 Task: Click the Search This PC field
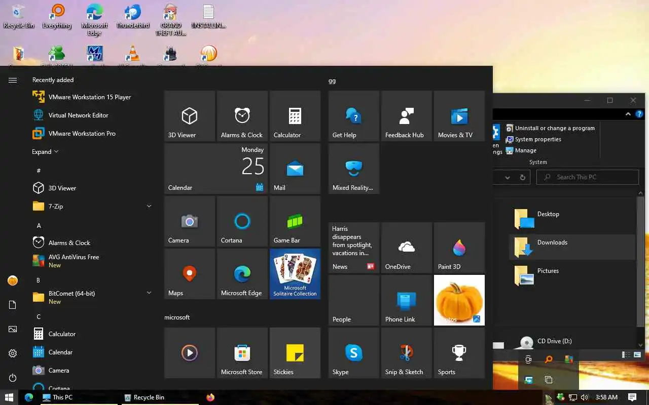588,177
